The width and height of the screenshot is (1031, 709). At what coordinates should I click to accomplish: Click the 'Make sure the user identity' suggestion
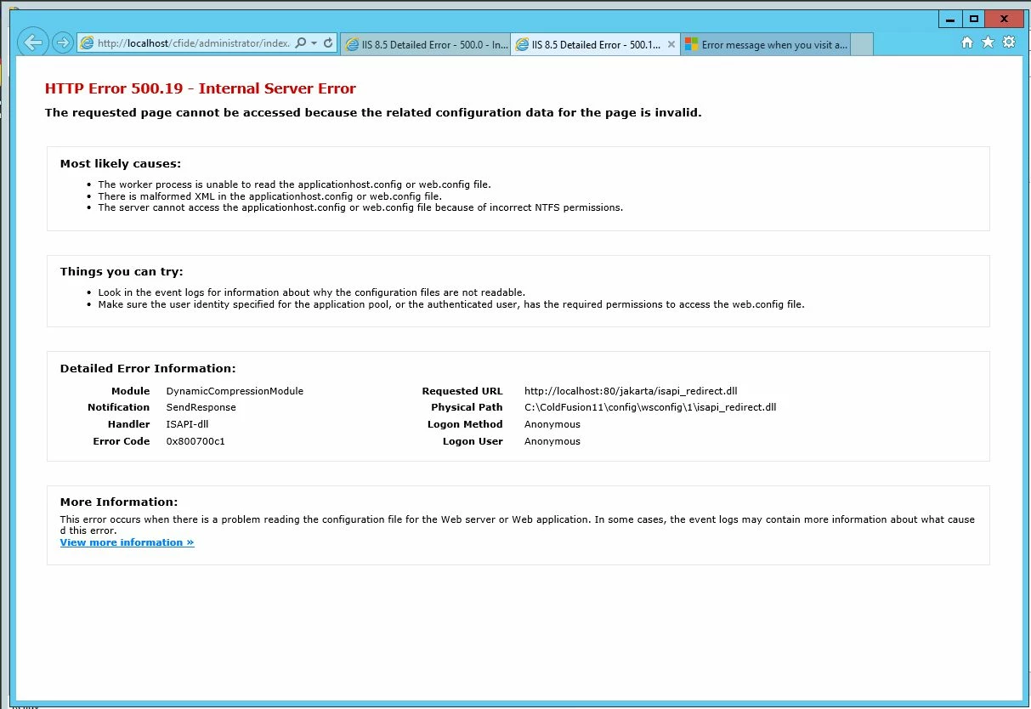[x=451, y=304]
